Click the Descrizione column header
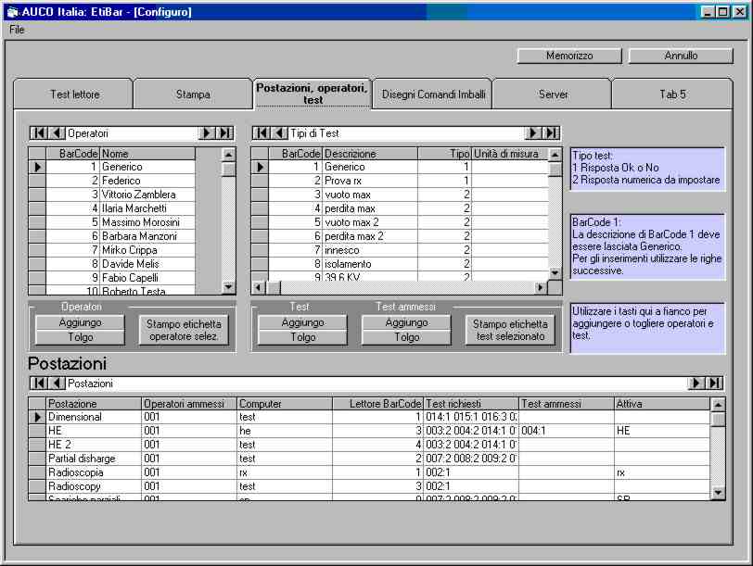The height and width of the screenshot is (566, 753). pos(370,154)
